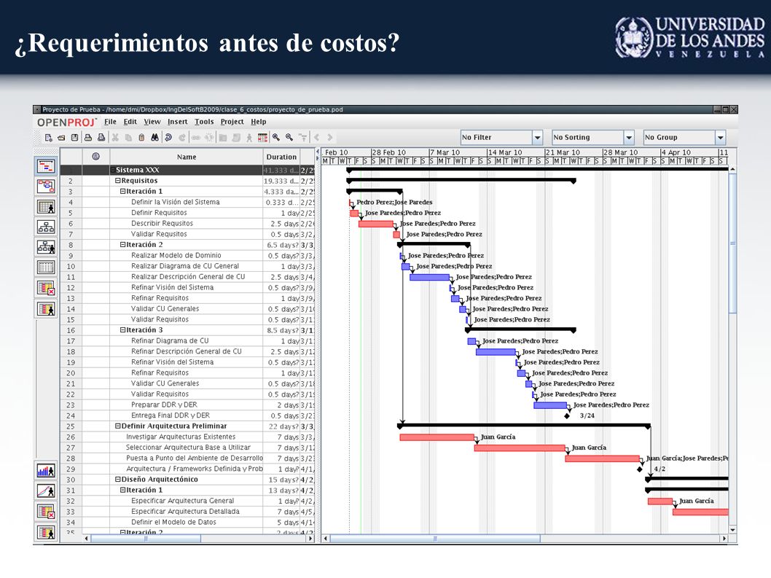771x578 pixels.
Task: Select the 'Seleccionar Arquitectura Base a Utilizar' task
Action: (188, 448)
